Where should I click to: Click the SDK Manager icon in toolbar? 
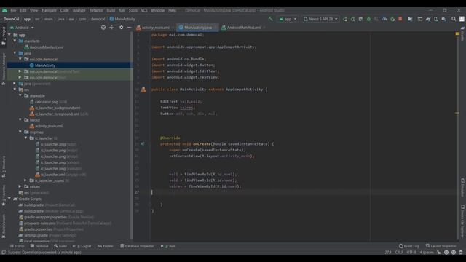pyautogui.click(x=443, y=19)
